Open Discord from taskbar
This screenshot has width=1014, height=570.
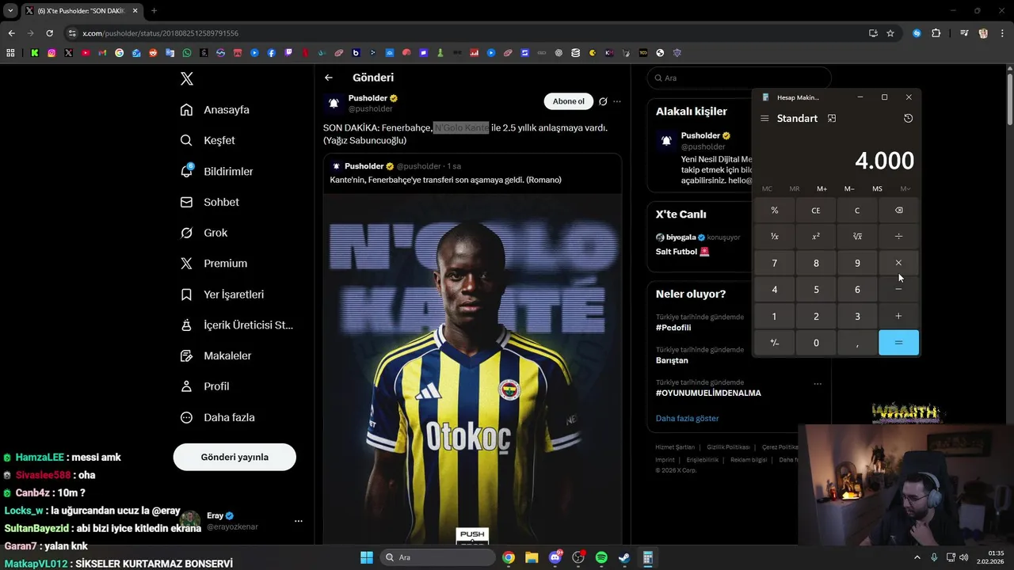555,557
